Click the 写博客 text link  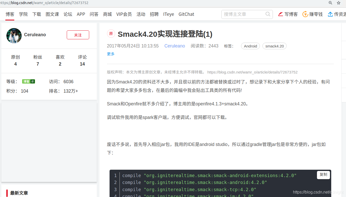[x=291, y=14]
